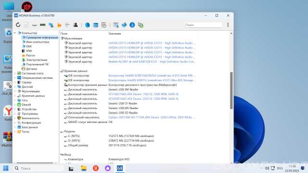Open the ST3250318AS ATA Device link
This screenshot has height=173, width=308.
click(x=143, y=99)
